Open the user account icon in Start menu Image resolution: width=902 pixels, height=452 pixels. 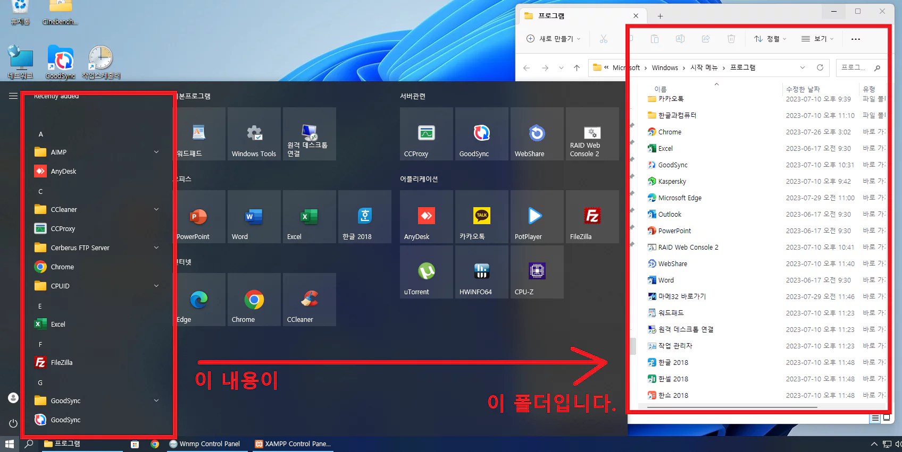[13, 398]
